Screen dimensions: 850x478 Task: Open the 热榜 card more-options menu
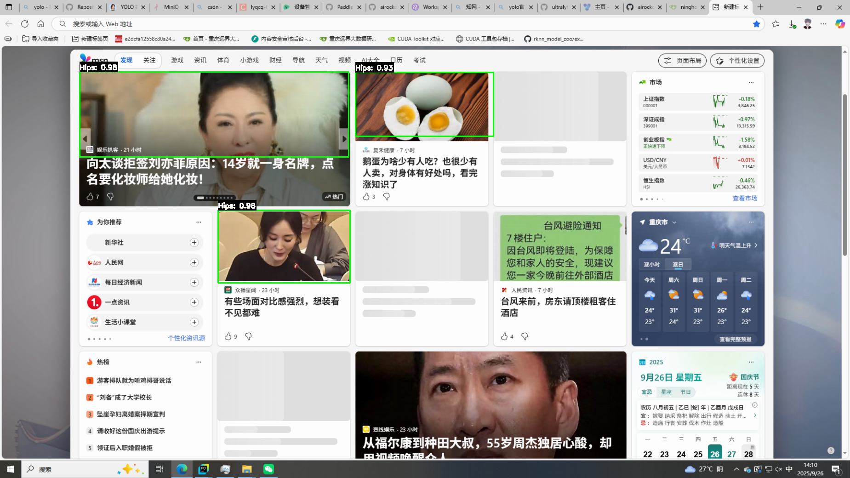[199, 362]
